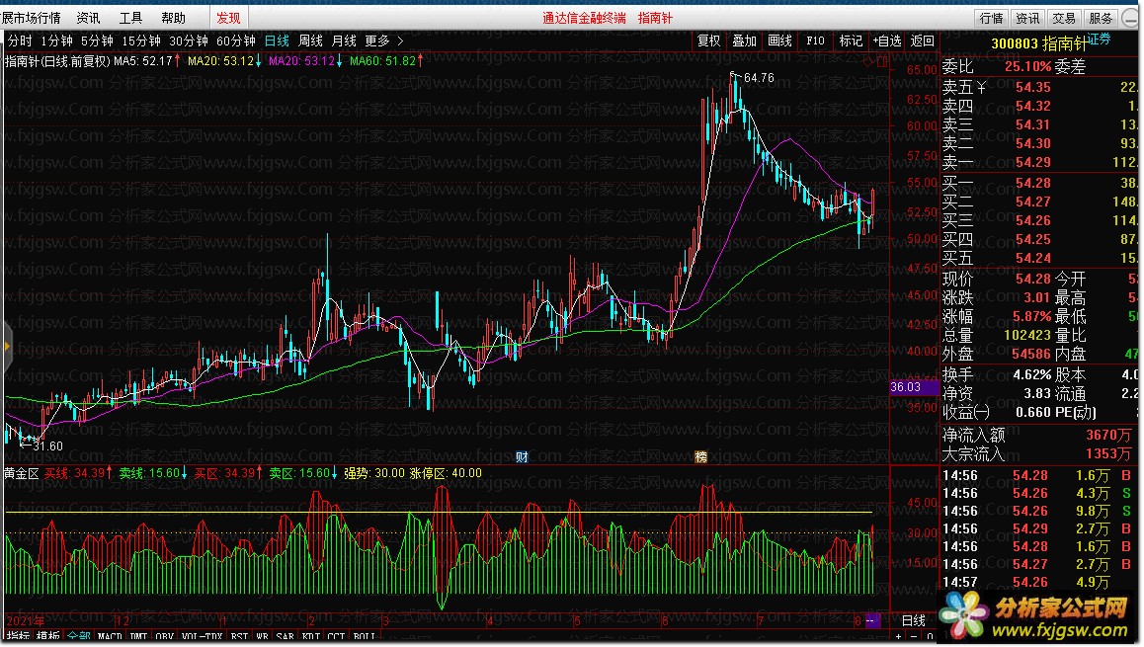Viewport: 1144px width, 647px height.
Task: Click the 服务 button at top right
Action: tap(1101, 18)
